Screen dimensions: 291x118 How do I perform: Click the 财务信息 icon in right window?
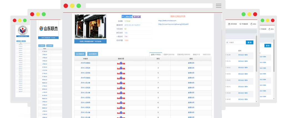click(x=229, y=24)
